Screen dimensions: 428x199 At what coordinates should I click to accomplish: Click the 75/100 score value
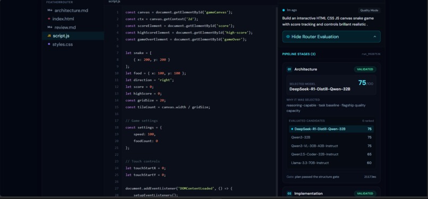365,83
